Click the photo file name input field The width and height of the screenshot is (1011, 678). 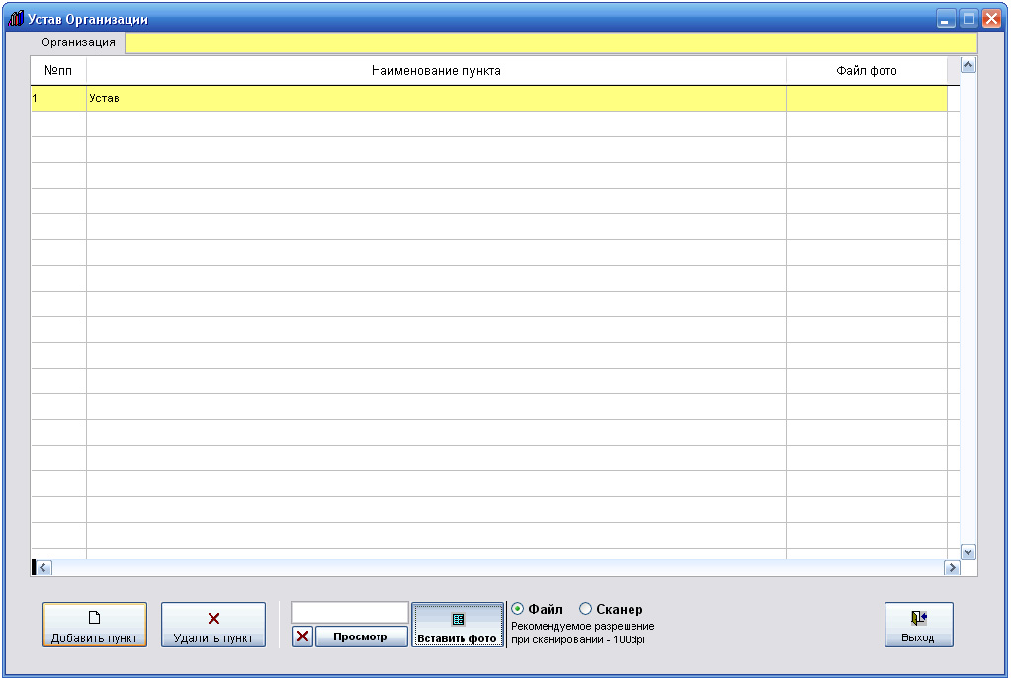[350, 612]
